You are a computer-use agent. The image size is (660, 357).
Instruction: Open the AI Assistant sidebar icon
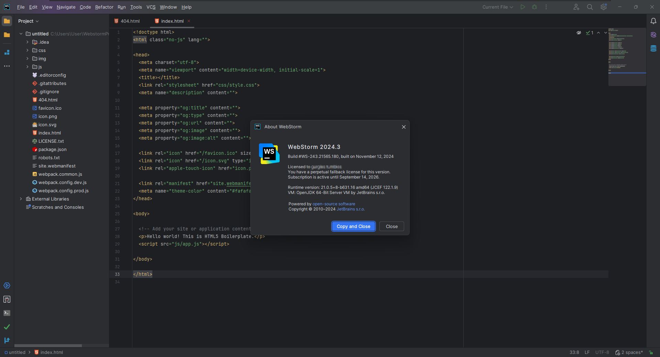(653, 35)
